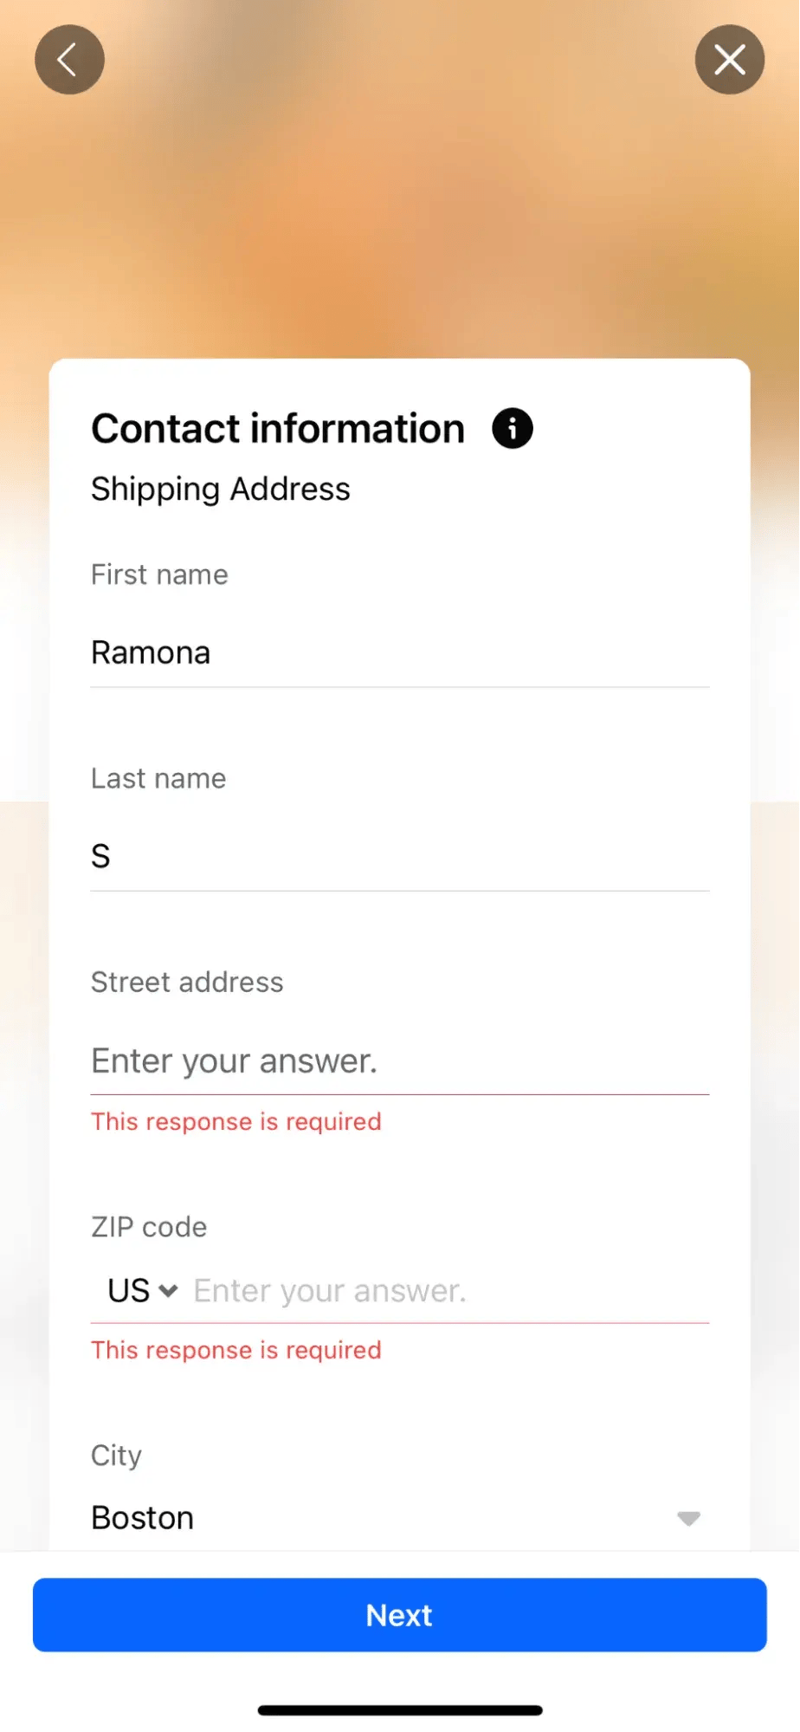This screenshot has width=800, height=1732.
Task: Open the City dropdown arrow
Action: click(x=688, y=1518)
